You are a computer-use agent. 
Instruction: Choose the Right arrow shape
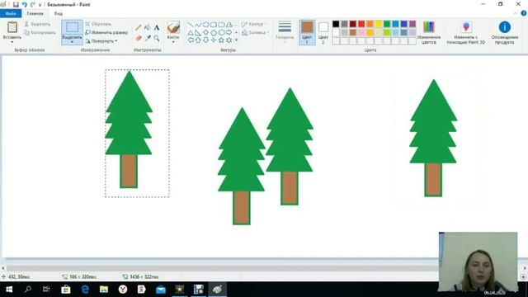coord(229,33)
